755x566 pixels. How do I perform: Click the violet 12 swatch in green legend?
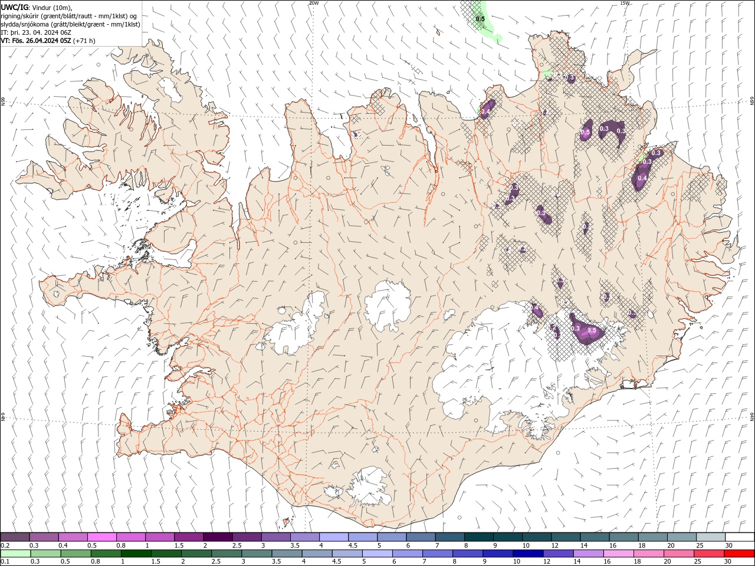558,554
